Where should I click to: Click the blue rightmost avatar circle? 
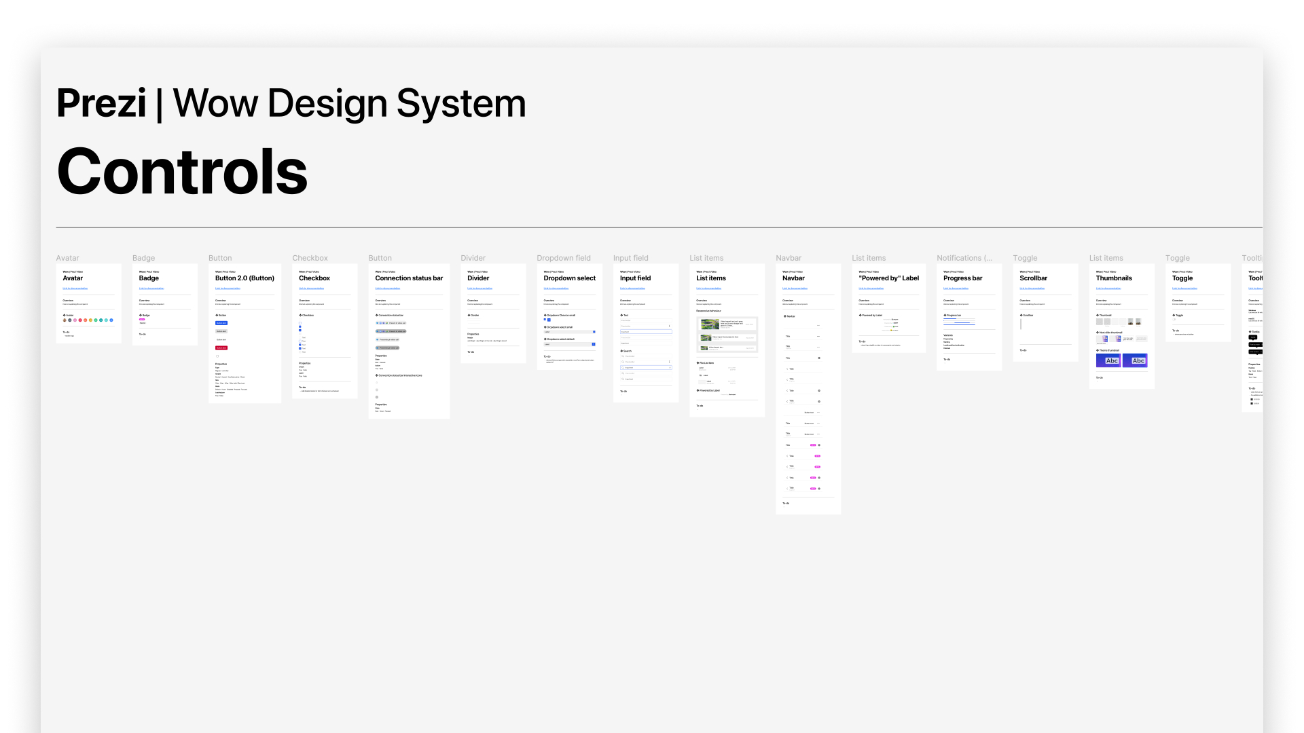(111, 320)
